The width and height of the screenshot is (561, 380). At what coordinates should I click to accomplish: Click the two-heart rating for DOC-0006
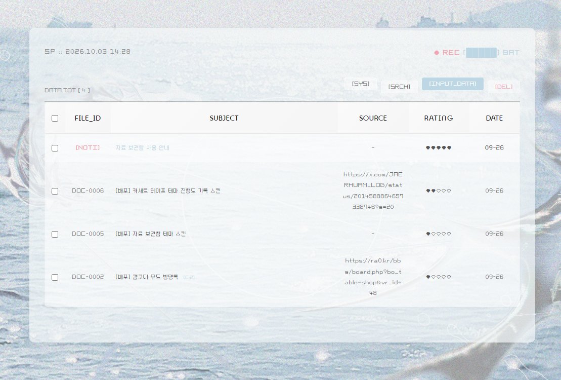pyautogui.click(x=438, y=191)
